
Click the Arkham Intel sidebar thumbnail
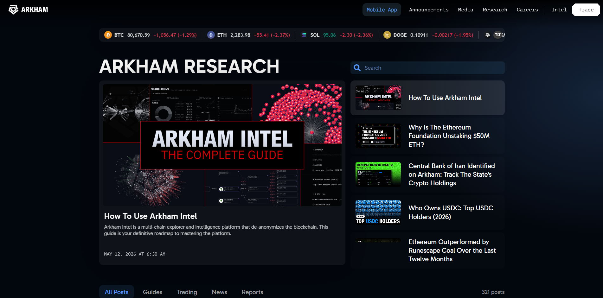tap(378, 98)
